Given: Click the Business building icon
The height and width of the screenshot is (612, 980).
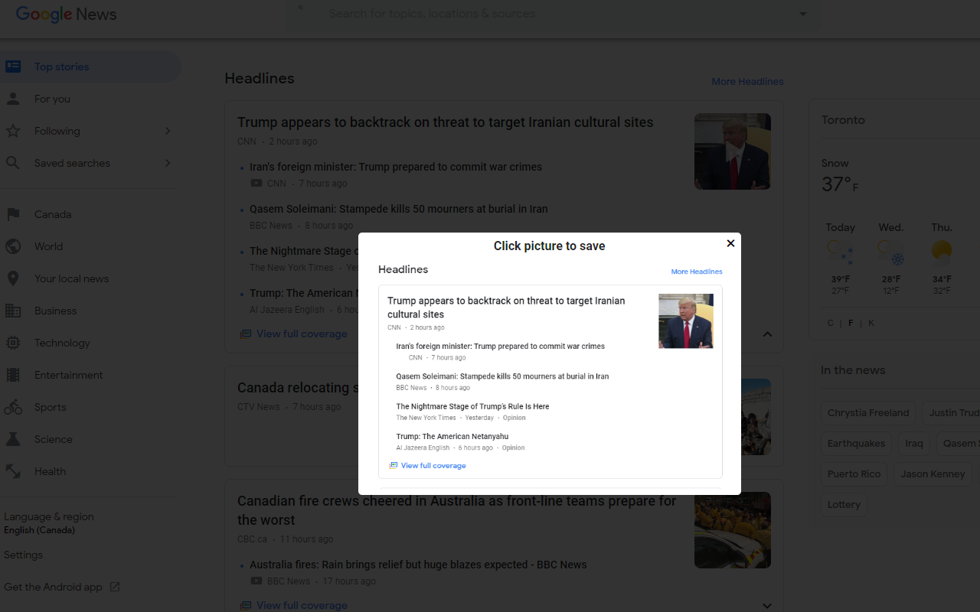Looking at the screenshot, I should coord(13,311).
